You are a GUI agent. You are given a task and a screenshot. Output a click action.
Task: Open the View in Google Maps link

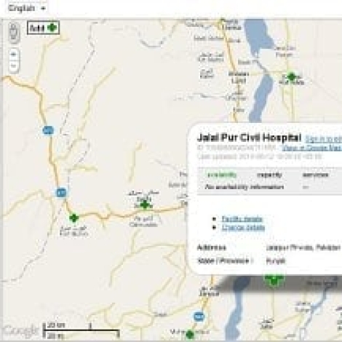tap(312, 148)
